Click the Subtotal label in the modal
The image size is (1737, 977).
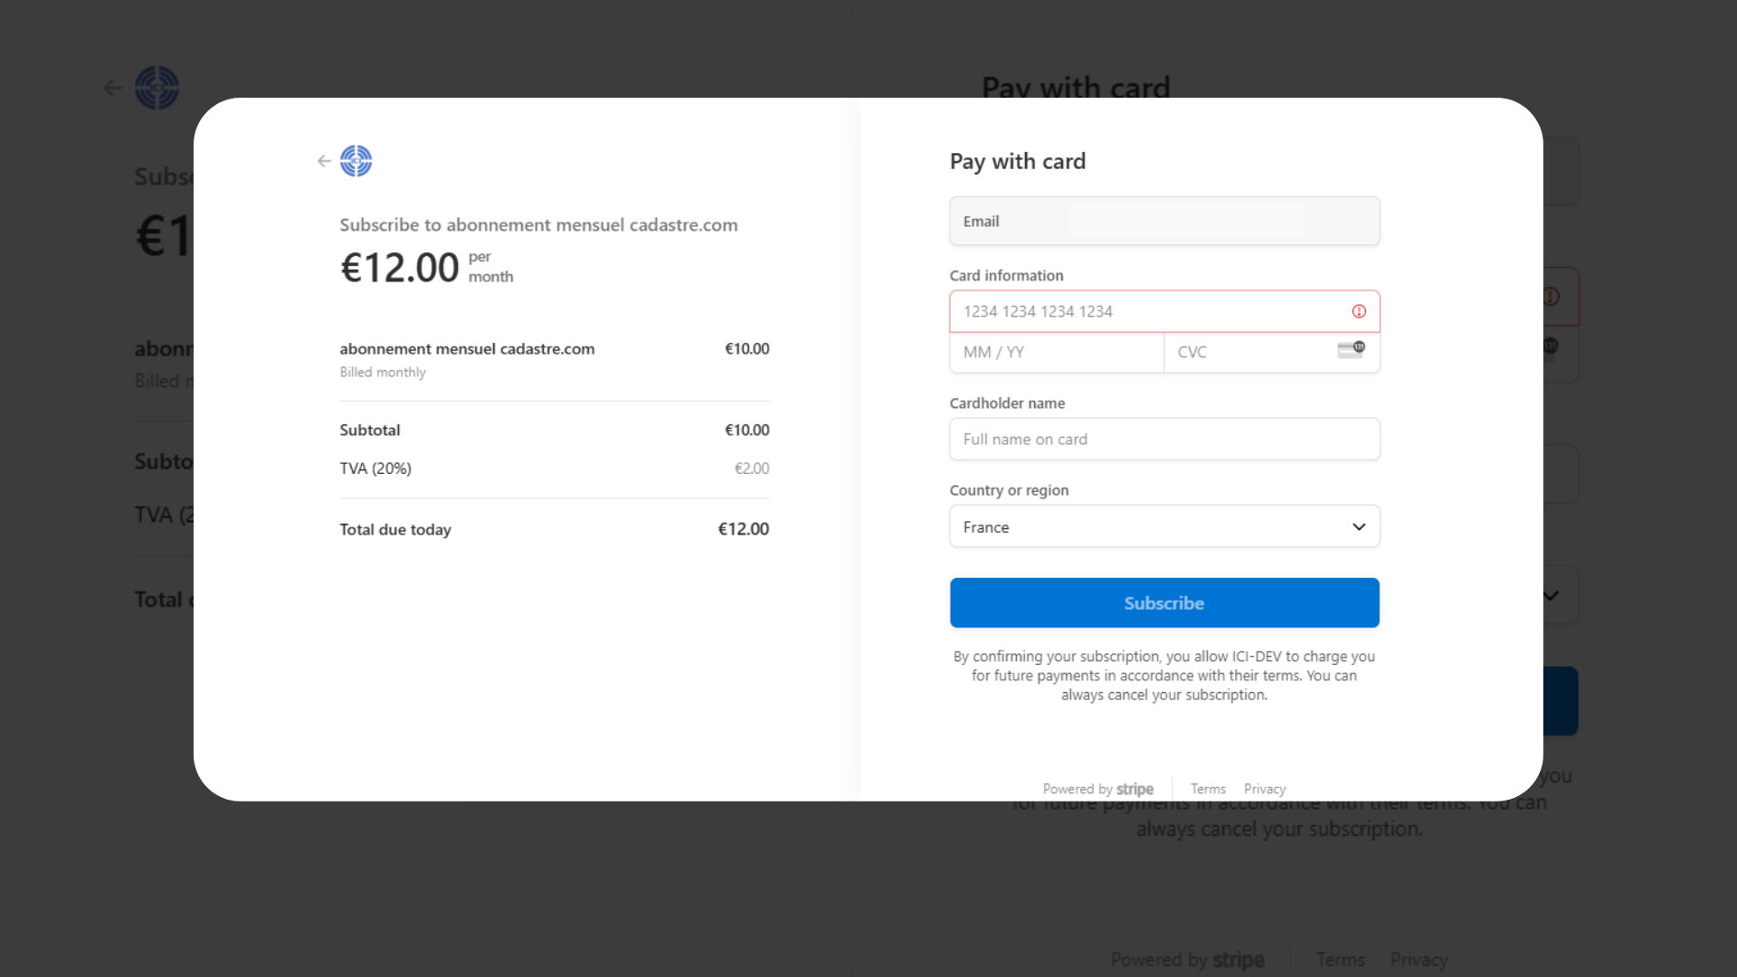370,430
